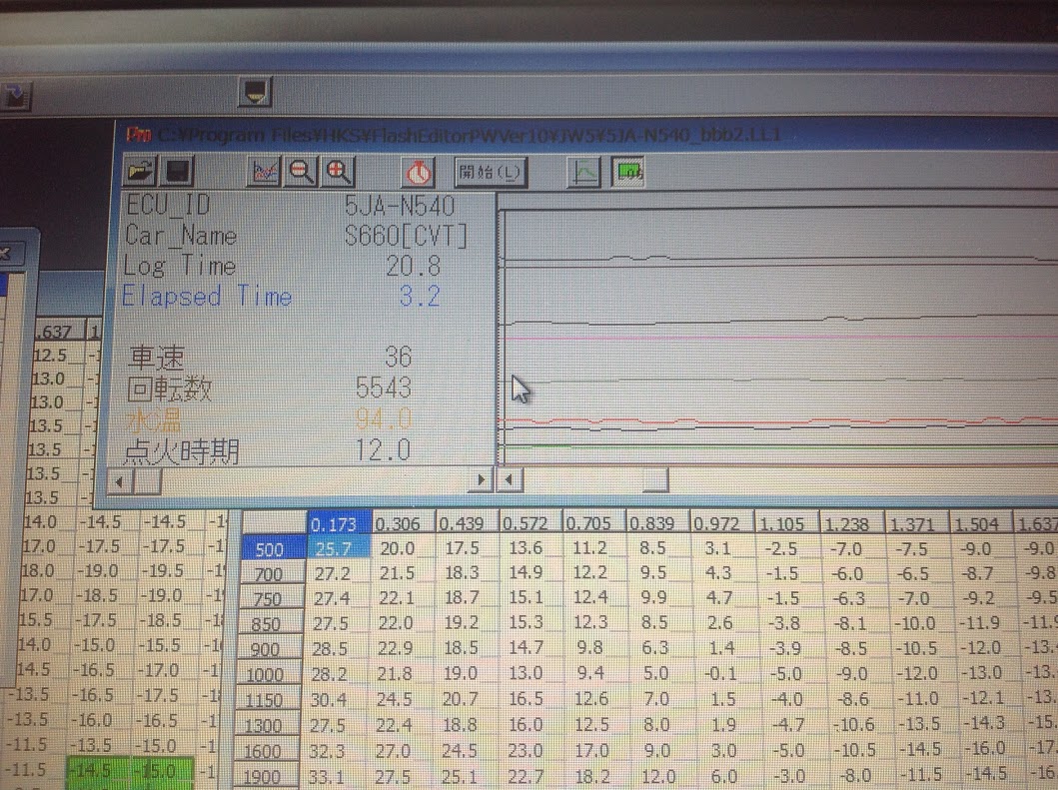Select the 750 row header
Viewport: 1058px width, 790px height.
click(272, 599)
